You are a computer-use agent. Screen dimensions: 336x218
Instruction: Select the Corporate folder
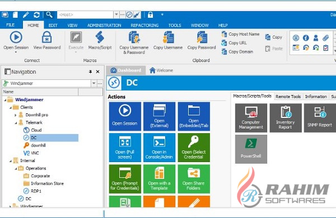point(36,176)
